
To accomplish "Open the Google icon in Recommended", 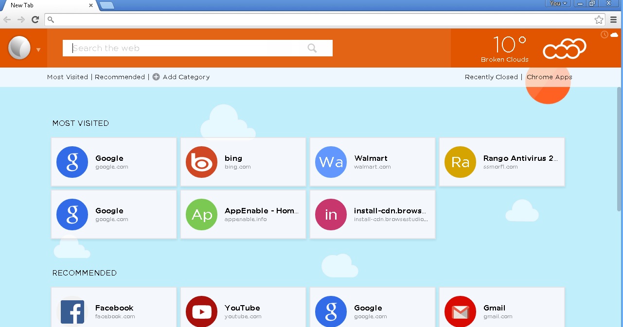I will point(331,311).
